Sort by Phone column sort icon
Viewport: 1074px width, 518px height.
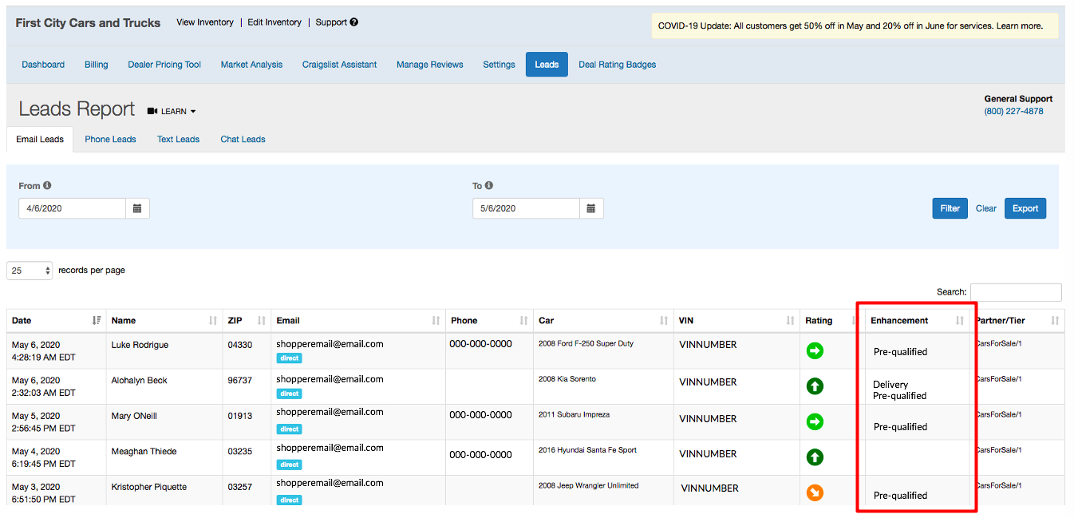click(x=523, y=320)
